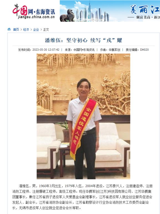Click the author name 华腾军创
This screenshot has height=214, width=160.
(115, 50)
